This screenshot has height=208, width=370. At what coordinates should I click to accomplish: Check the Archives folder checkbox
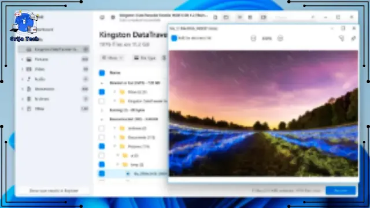pos(102,128)
